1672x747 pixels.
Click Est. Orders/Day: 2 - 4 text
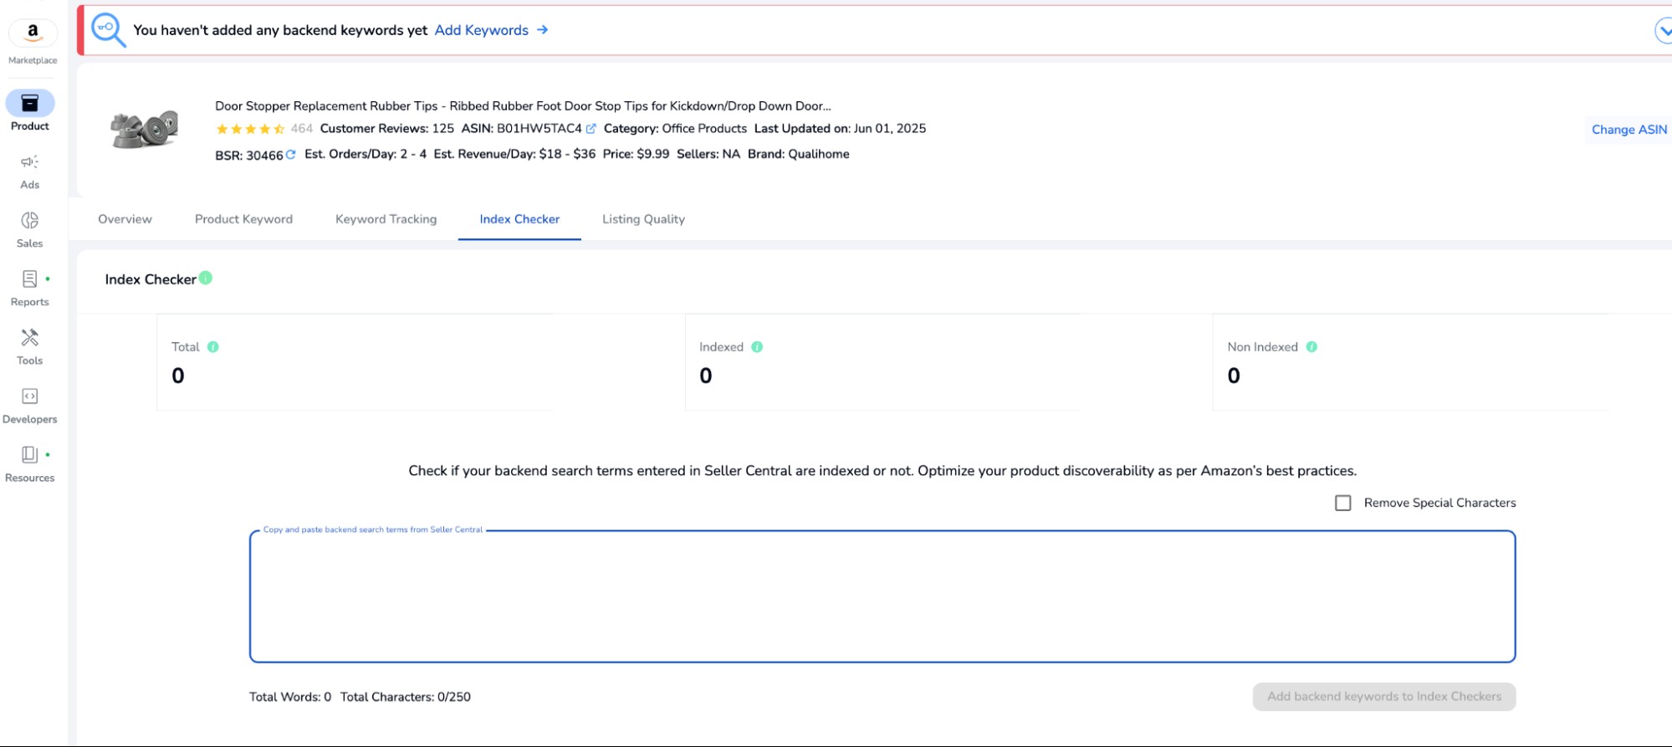[366, 154]
